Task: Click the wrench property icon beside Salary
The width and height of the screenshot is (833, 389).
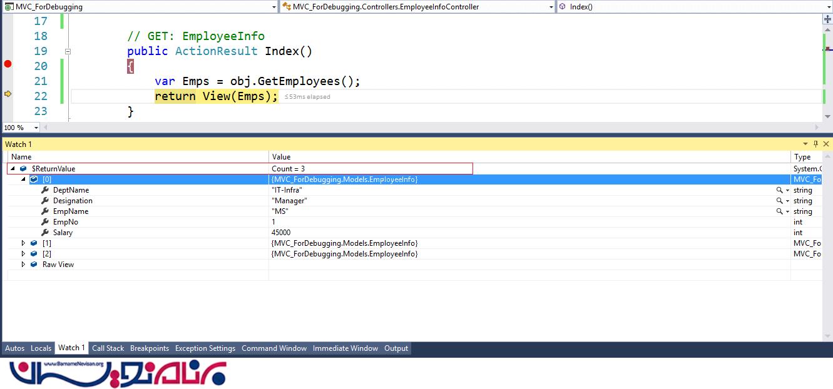Action: [x=45, y=233]
